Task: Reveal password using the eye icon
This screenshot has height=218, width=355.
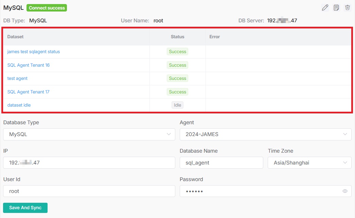Action: [x=345, y=191]
